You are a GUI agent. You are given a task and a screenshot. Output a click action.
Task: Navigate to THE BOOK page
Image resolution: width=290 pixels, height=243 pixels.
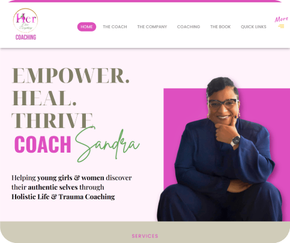[220, 27]
